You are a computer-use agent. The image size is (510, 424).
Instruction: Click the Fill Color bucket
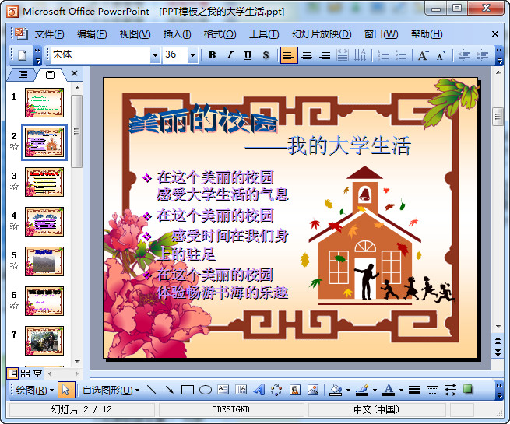pos(336,390)
